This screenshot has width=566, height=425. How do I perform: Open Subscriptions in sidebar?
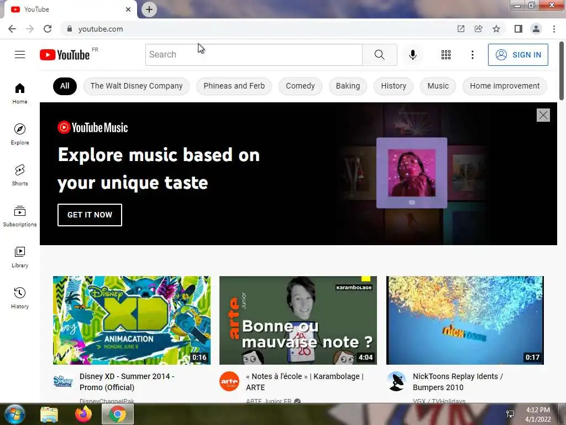pyautogui.click(x=20, y=216)
